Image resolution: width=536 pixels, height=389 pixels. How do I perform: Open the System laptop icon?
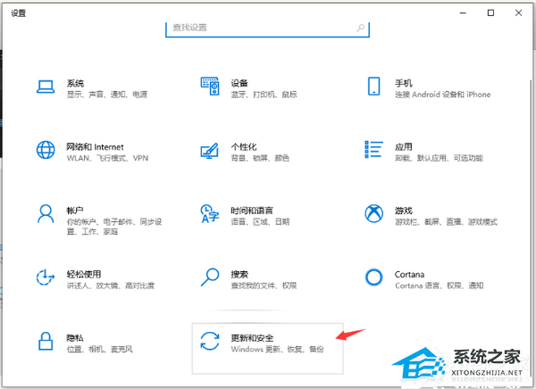(46, 87)
